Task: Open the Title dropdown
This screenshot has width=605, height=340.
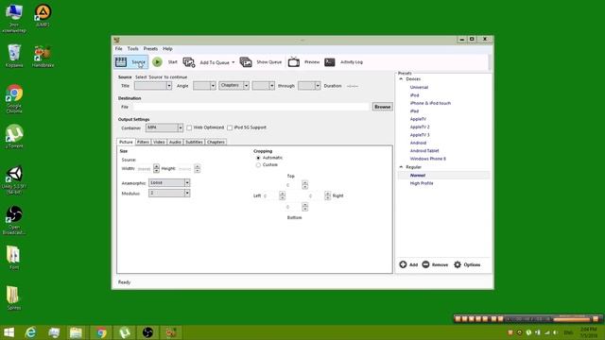Action: tap(153, 86)
